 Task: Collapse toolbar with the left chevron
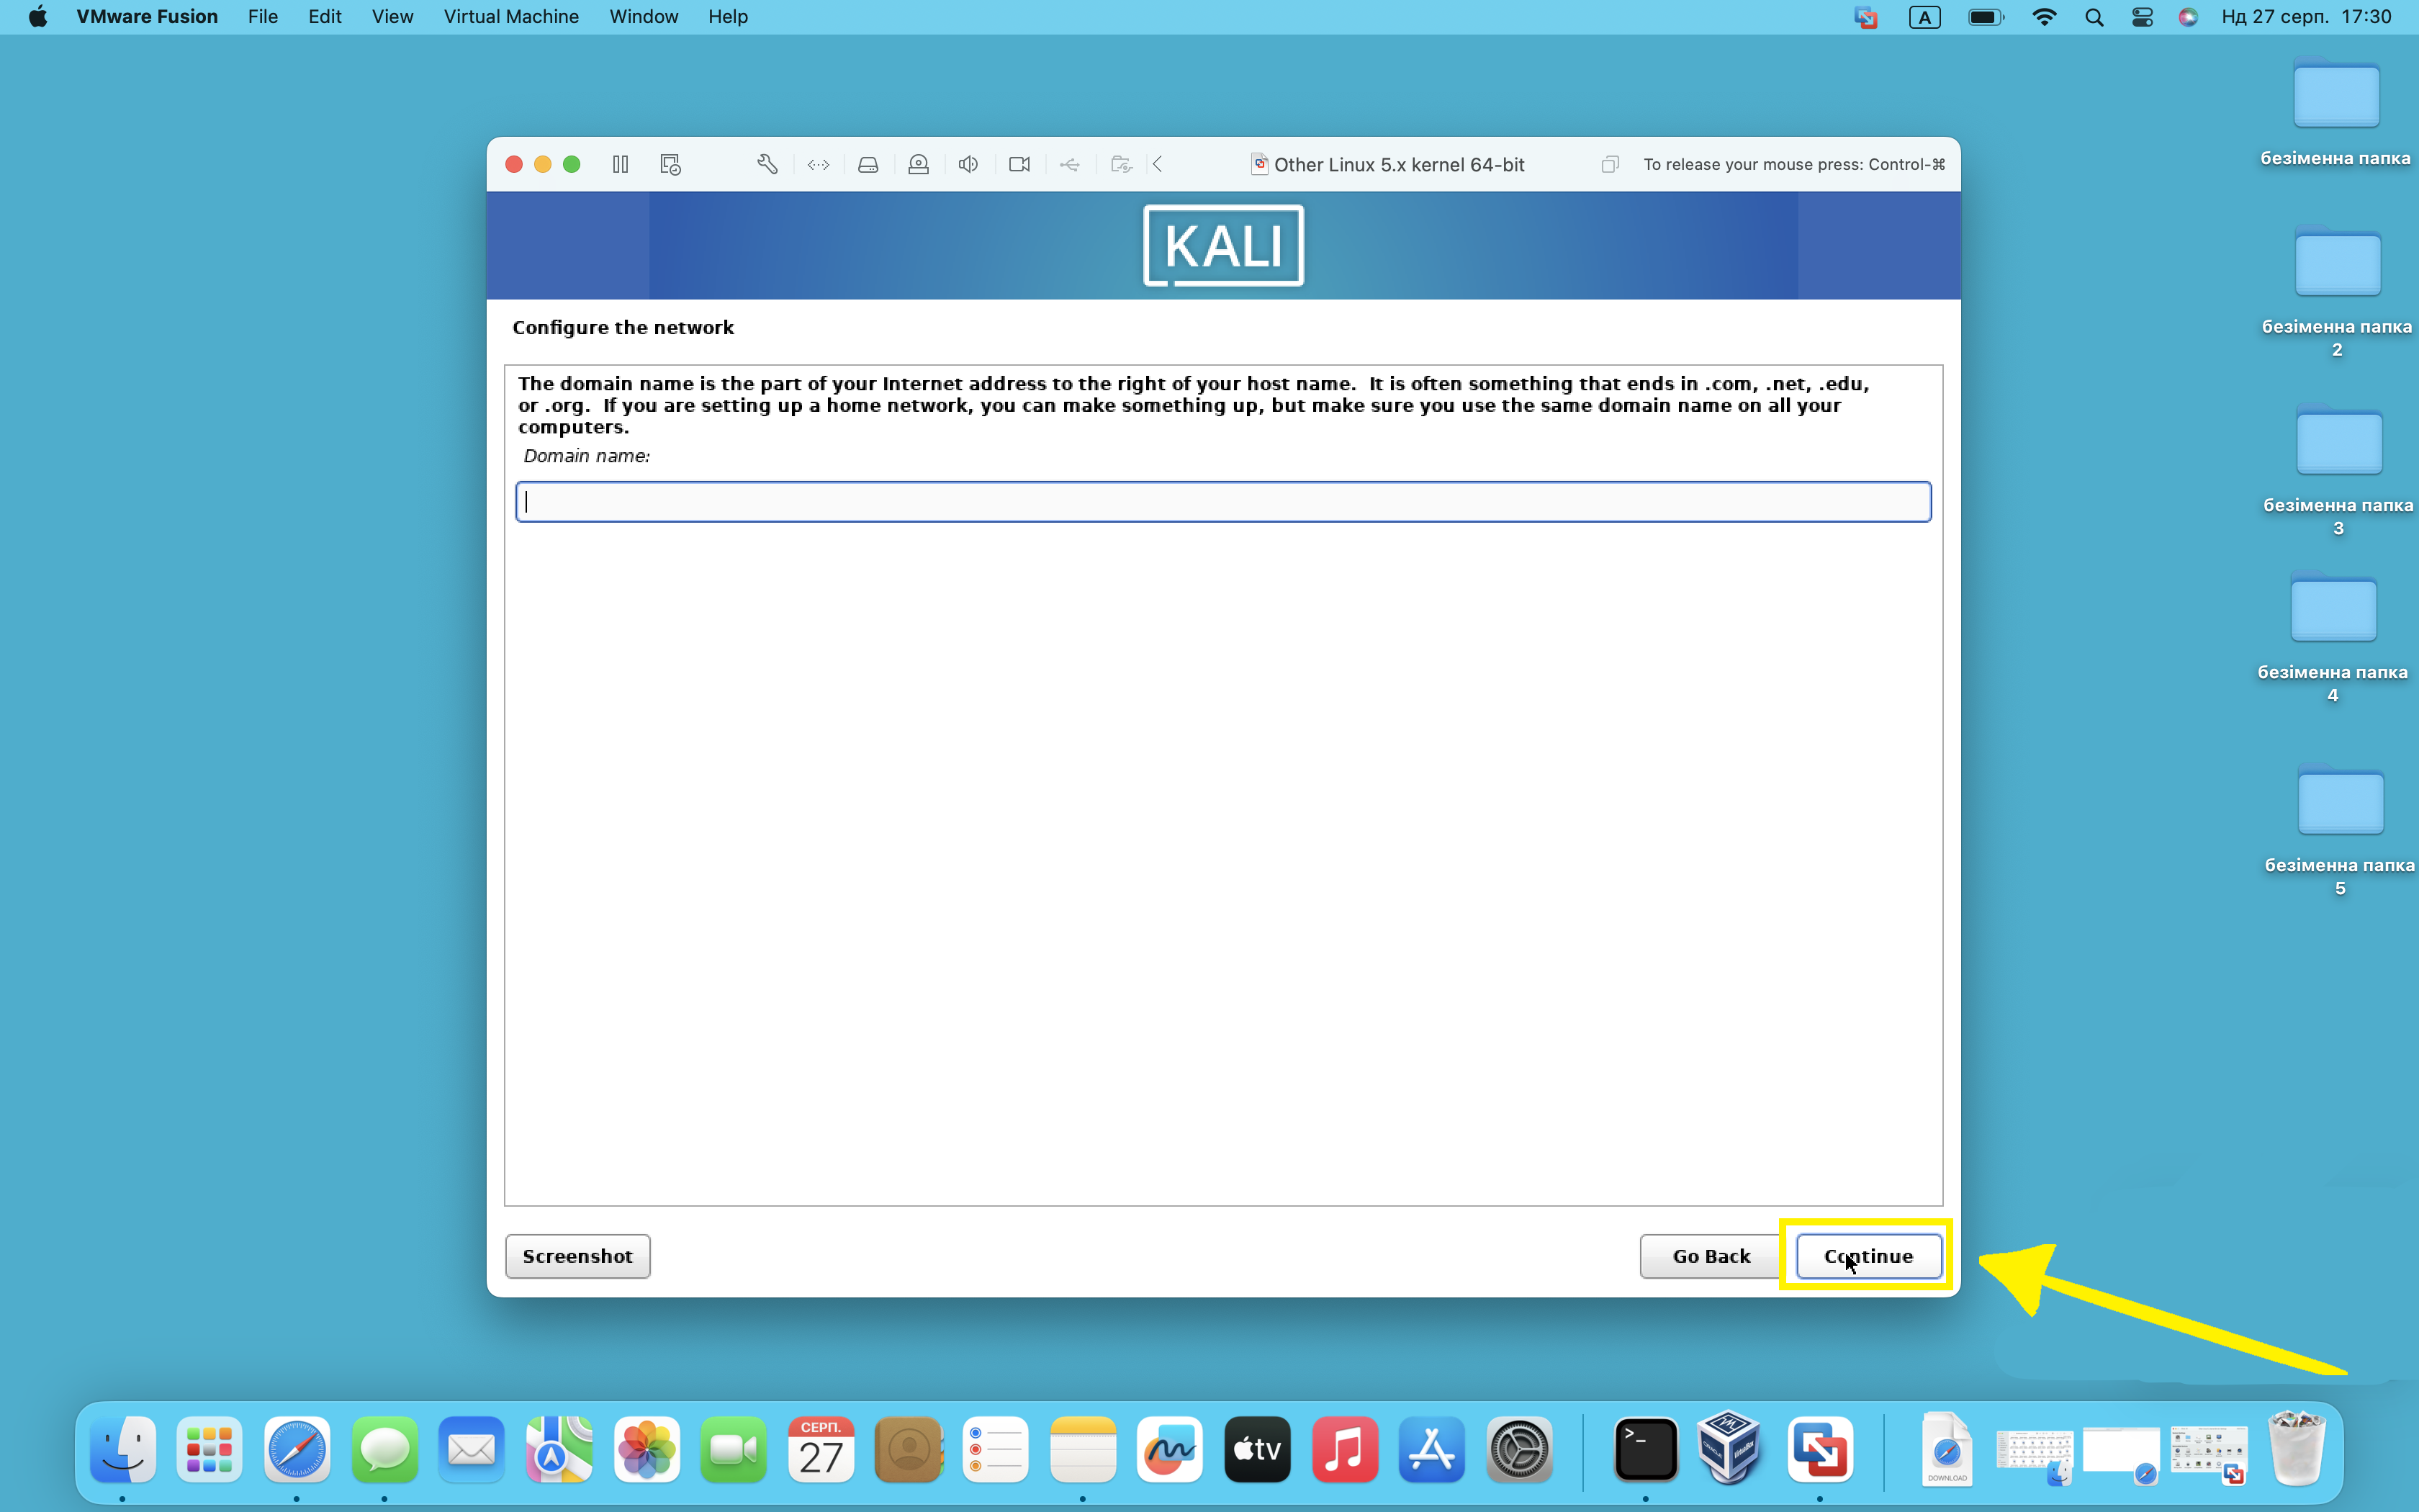[1158, 164]
